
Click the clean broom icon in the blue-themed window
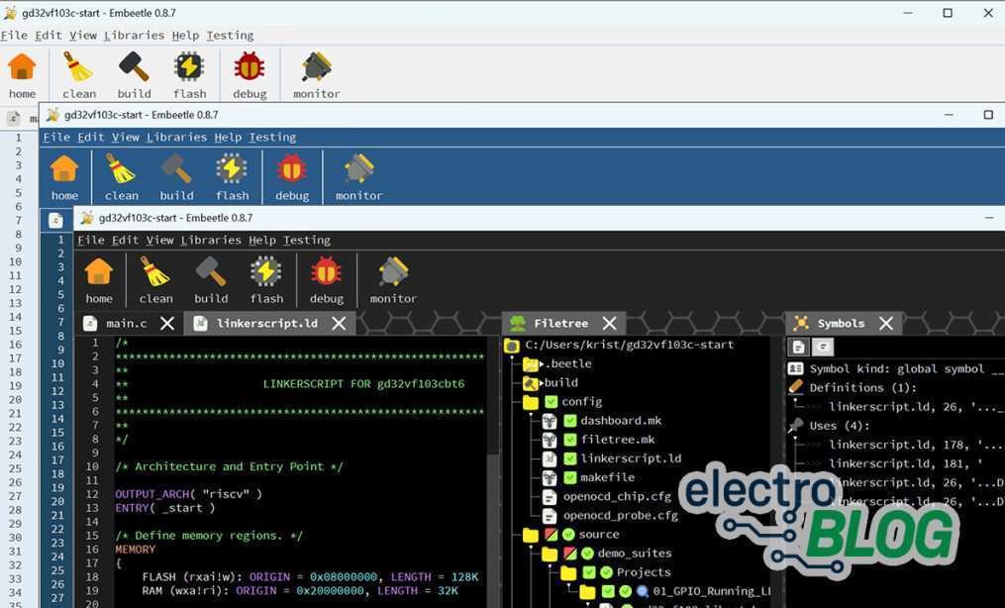[x=121, y=169]
